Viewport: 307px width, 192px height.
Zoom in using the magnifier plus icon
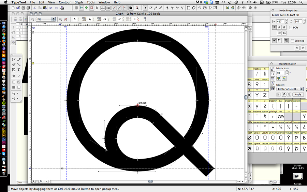pos(61,19)
